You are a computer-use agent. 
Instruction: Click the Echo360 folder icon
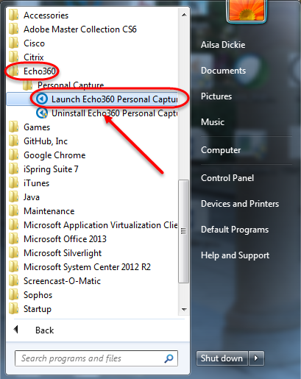13,71
